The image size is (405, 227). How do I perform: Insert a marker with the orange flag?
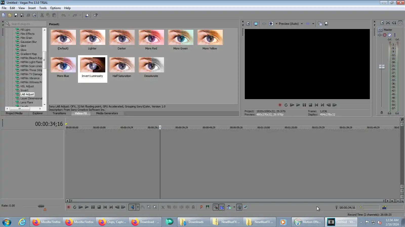tap(201, 207)
